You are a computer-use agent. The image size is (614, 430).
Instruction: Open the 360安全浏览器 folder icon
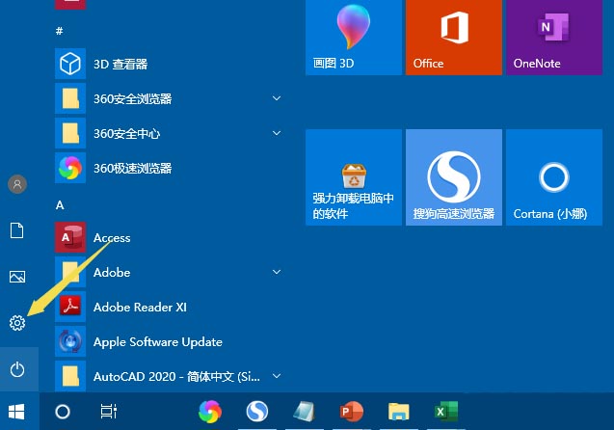click(70, 98)
